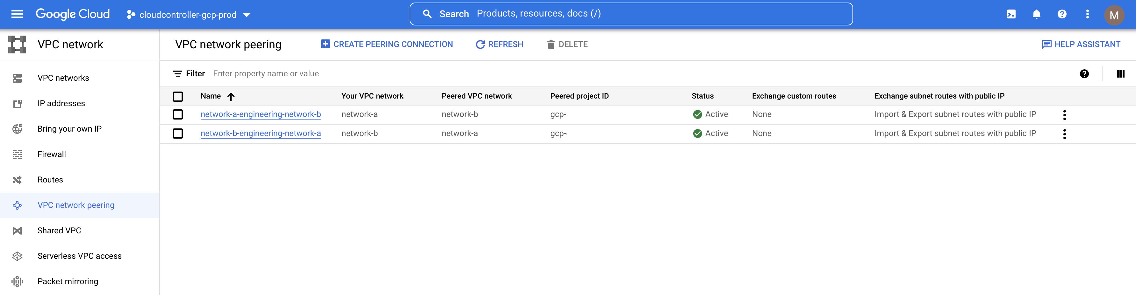The height and width of the screenshot is (295, 1136).
Task: Select the network-b-engineering-network-a row checkbox
Action: point(178,134)
